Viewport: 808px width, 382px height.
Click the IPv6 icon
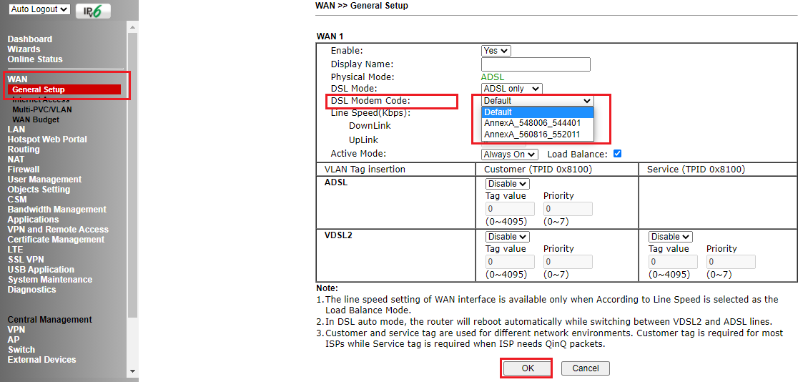click(x=93, y=11)
